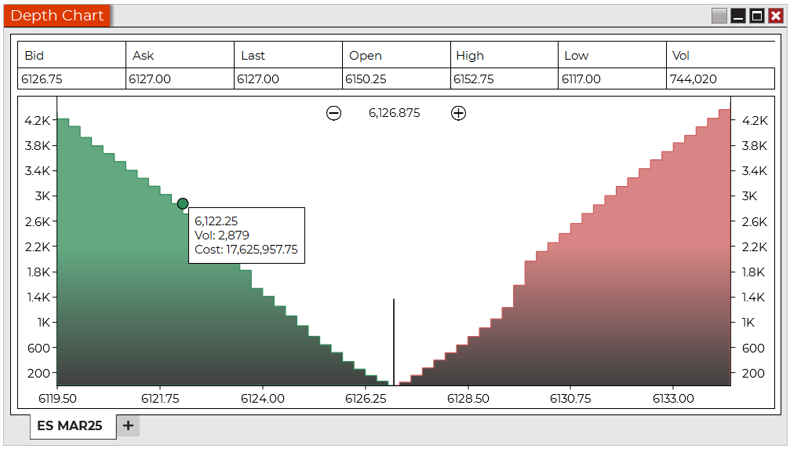Click the right axis 200 label

tap(753, 374)
